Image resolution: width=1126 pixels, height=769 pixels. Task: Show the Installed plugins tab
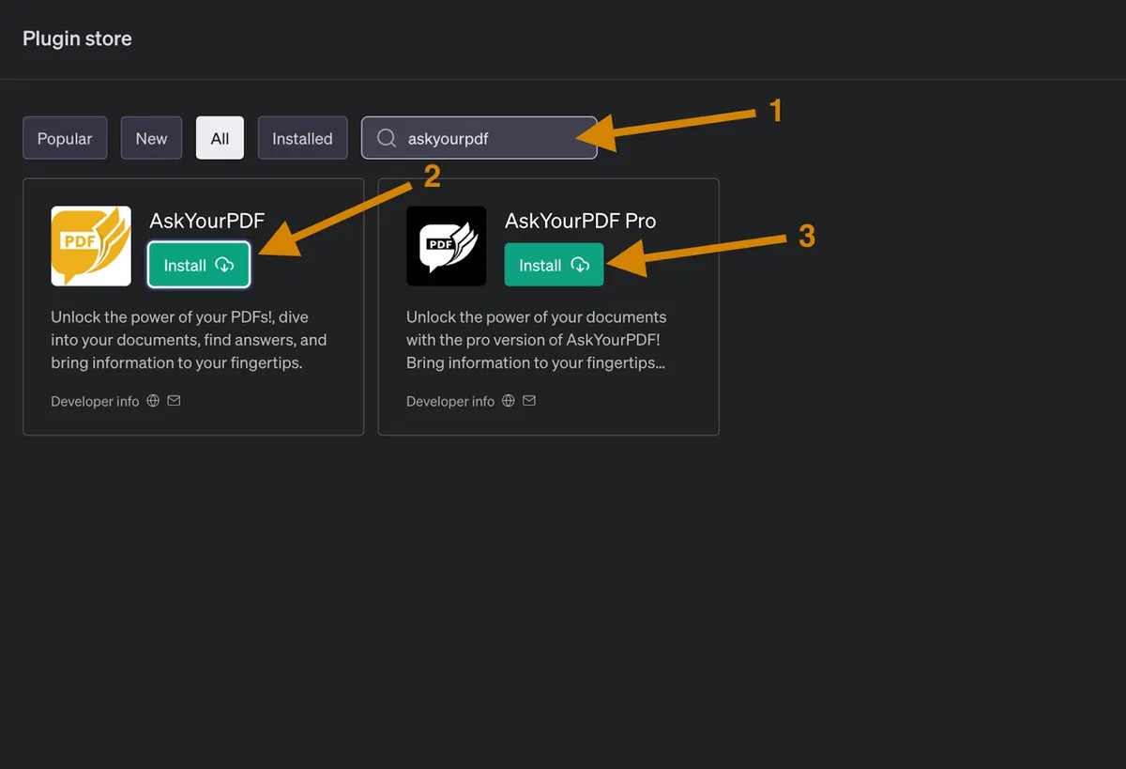[302, 138]
